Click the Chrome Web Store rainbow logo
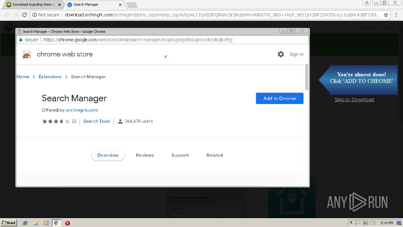 pyautogui.click(x=27, y=55)
